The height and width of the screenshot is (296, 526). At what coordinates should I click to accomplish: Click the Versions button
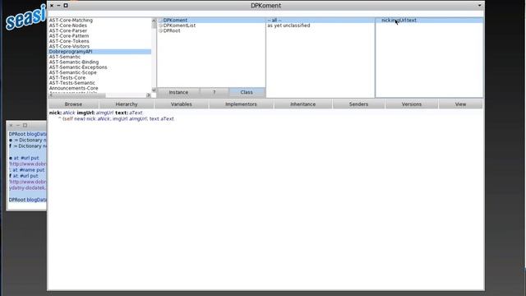click(x=412, y=104)
